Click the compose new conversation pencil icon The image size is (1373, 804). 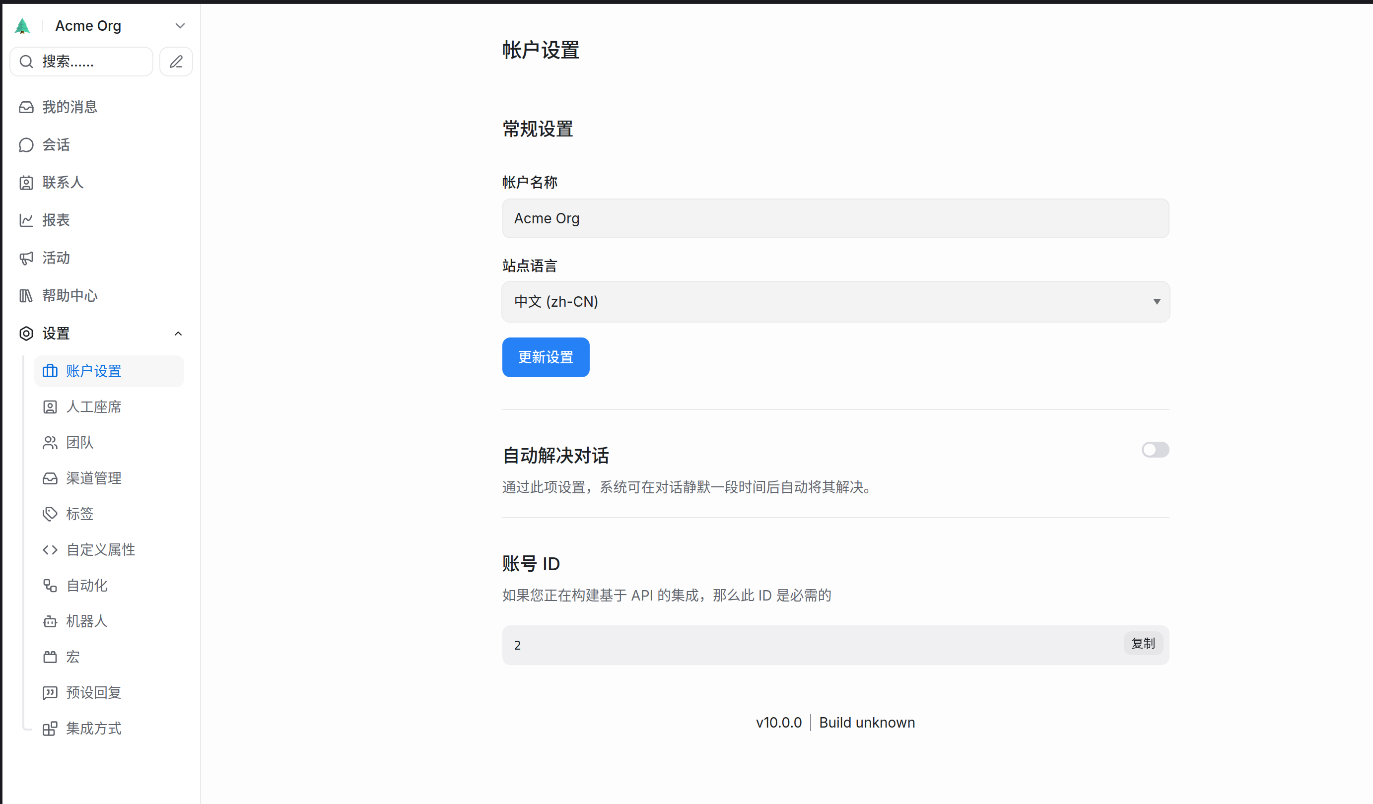pos(176,62)
